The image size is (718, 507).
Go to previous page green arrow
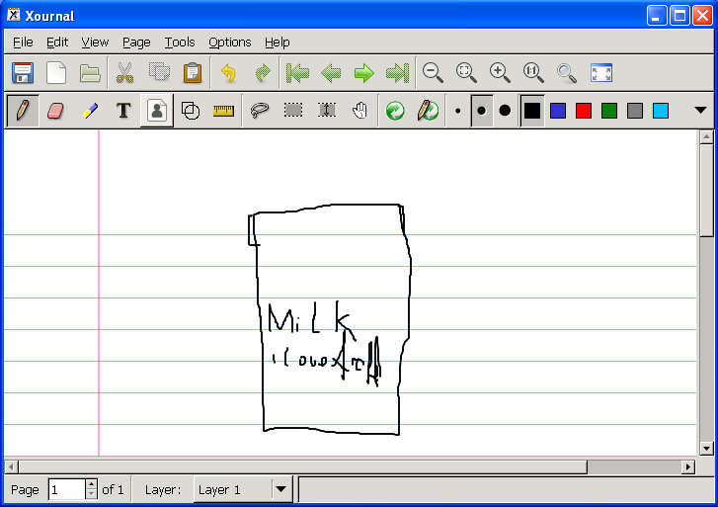(x=331, y=73)
